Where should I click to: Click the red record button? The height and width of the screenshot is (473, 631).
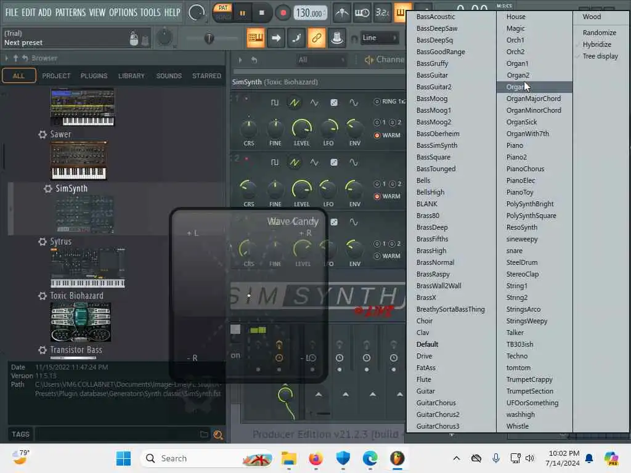click(x=283, y=13)
